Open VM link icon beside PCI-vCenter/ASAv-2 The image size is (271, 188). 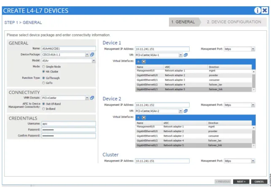(x=185, y=111)
